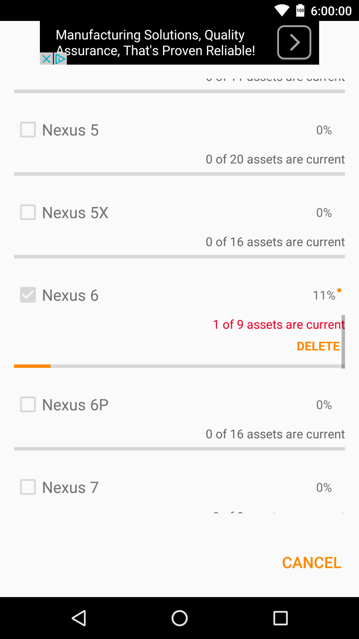Tap the AdChoices info icon

60,59
